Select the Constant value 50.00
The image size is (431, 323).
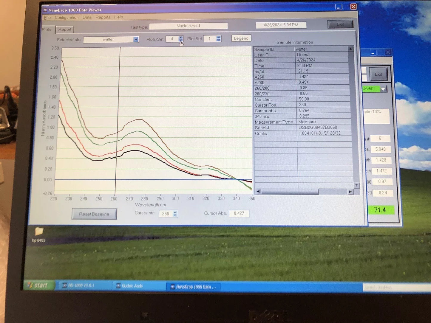(x=323, y=99)
